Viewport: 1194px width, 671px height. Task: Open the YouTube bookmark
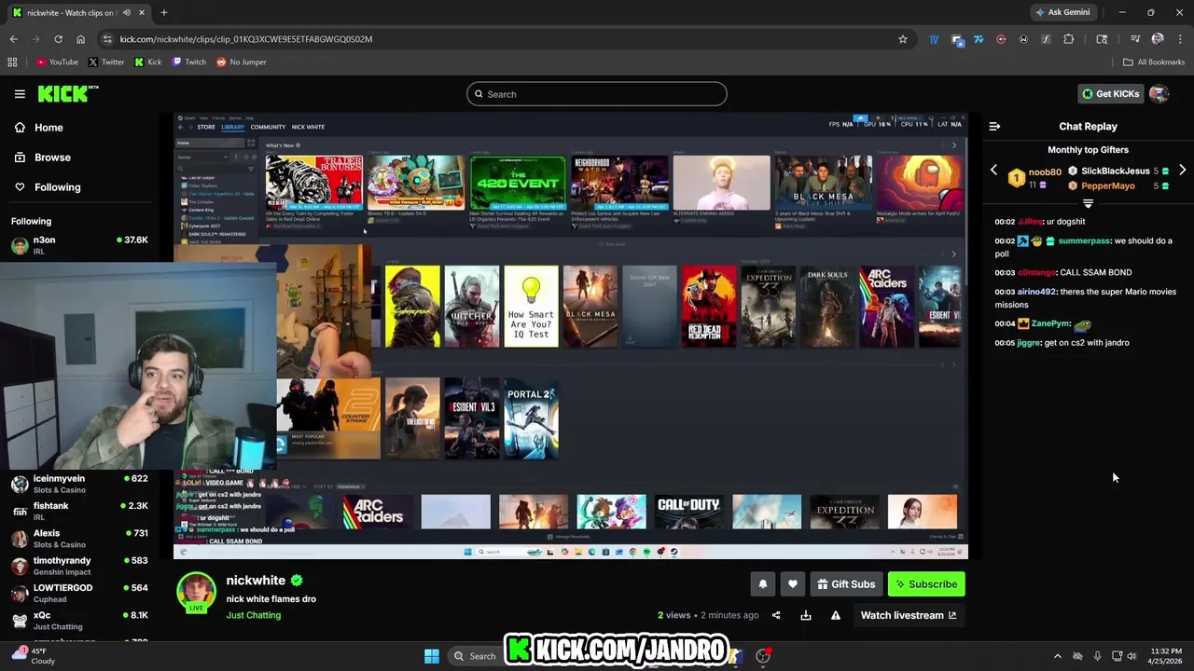pos(57,62)
